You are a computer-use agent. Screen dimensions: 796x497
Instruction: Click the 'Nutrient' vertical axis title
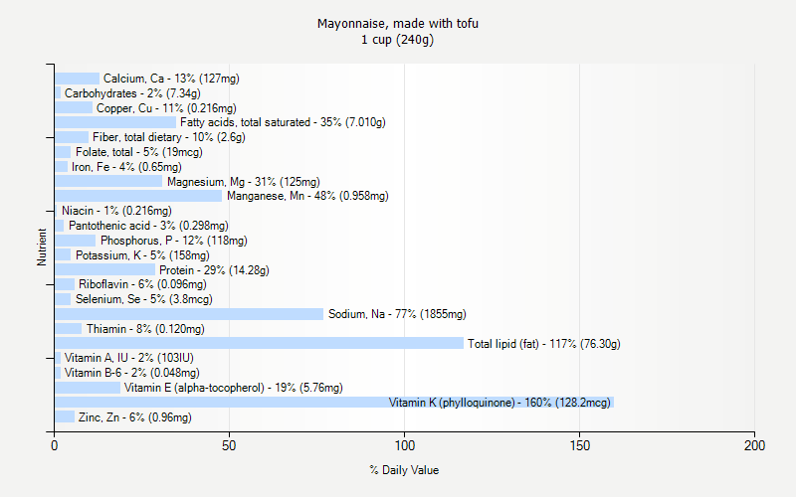pyautogui.click(x=42, y=247)
